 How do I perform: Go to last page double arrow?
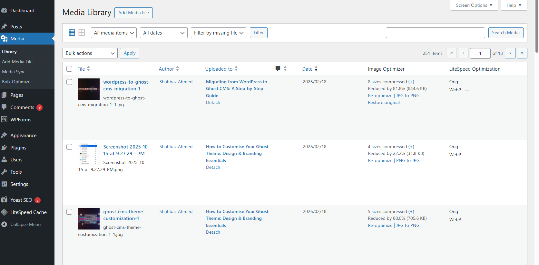click(x=522, y=53)
